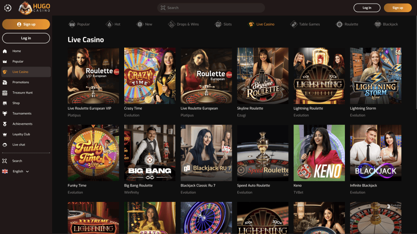Open the Lightning Storm game thumbnail

click(375, 76)
